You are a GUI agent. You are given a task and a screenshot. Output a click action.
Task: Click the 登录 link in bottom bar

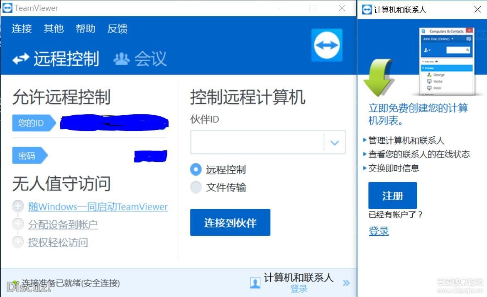pos(299,289)
